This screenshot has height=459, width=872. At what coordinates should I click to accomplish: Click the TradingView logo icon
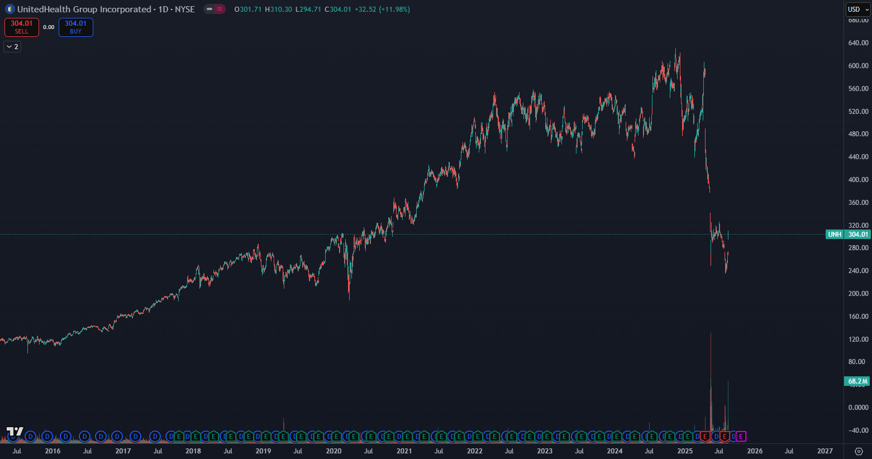(15, 431)
